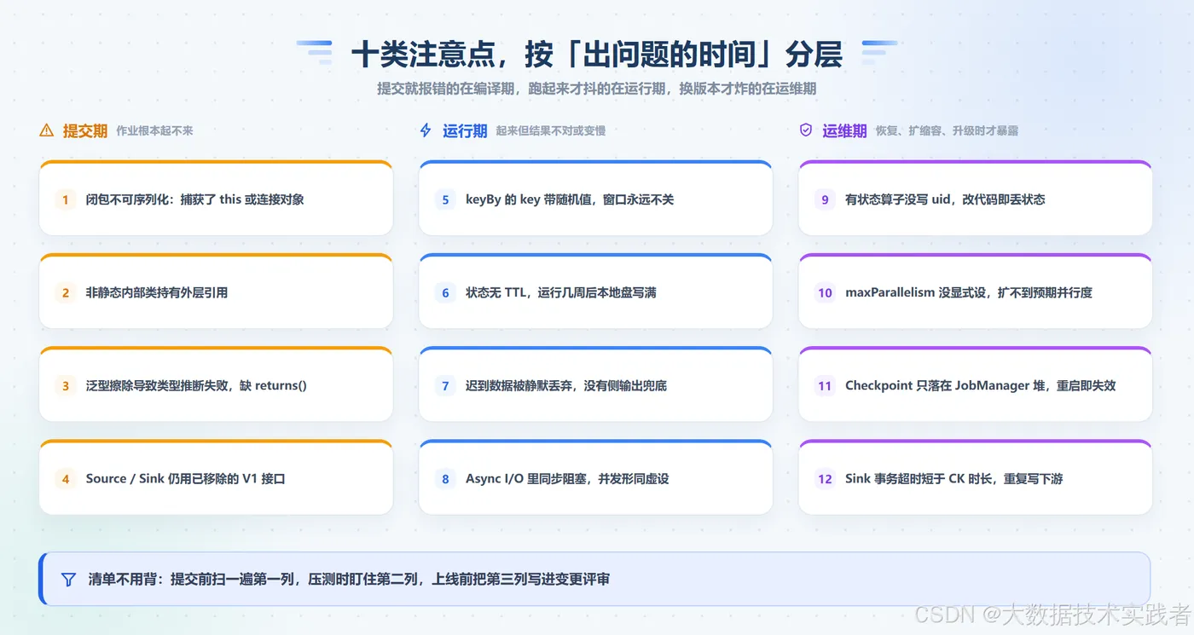Click the tagline 提交就报错的在编译期，跑起来才抖的在运行期，换版本才炸的在运维期
This screenshot has height=635, width=1194.
(x=597, y=88)
